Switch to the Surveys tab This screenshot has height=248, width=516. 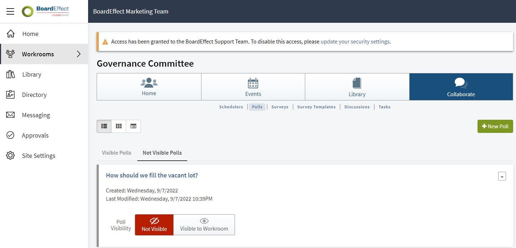click(280, 107)
